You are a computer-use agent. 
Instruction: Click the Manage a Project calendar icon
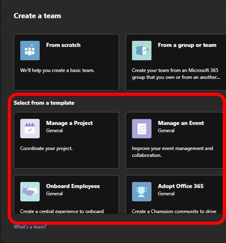(30, 129)
